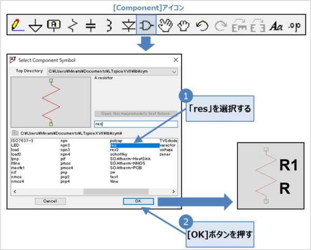Place a Resistor from the toolbar

click(x=73, y=25)
